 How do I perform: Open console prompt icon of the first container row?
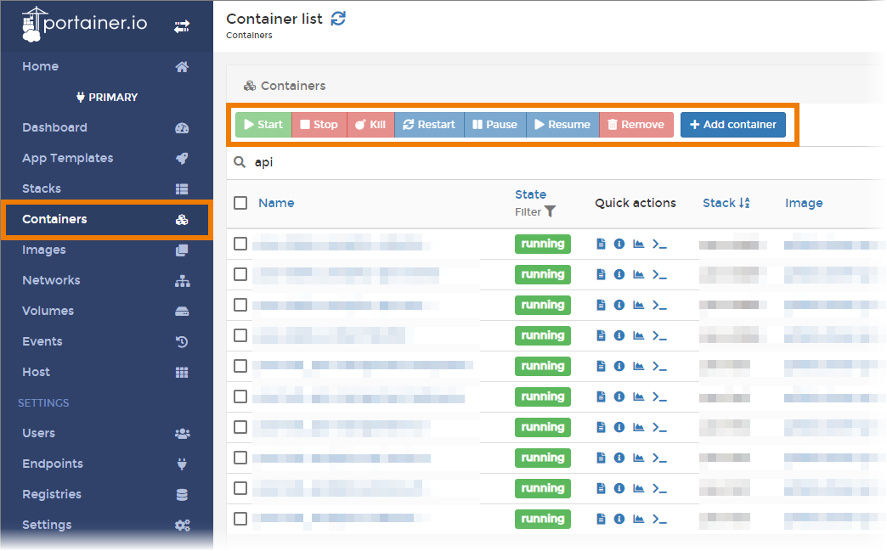659,244
